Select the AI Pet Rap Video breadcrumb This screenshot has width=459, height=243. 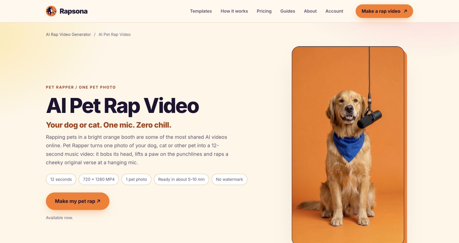coord(115,35)
